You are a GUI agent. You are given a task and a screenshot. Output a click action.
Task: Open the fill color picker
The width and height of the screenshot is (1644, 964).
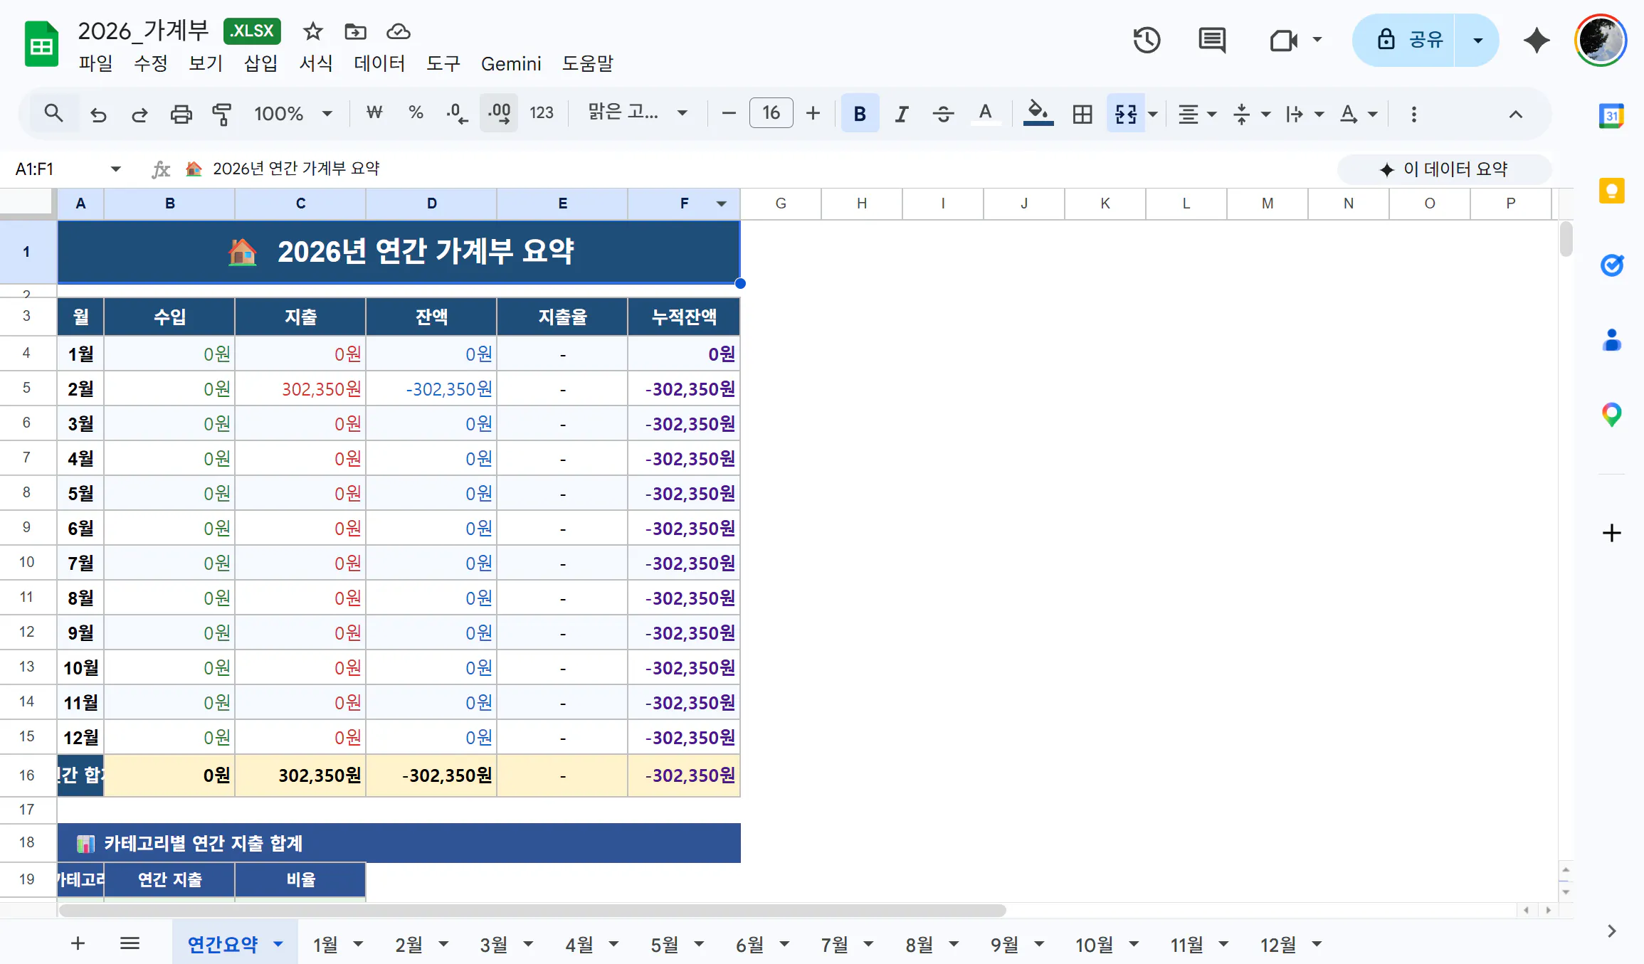point(1038,114)
